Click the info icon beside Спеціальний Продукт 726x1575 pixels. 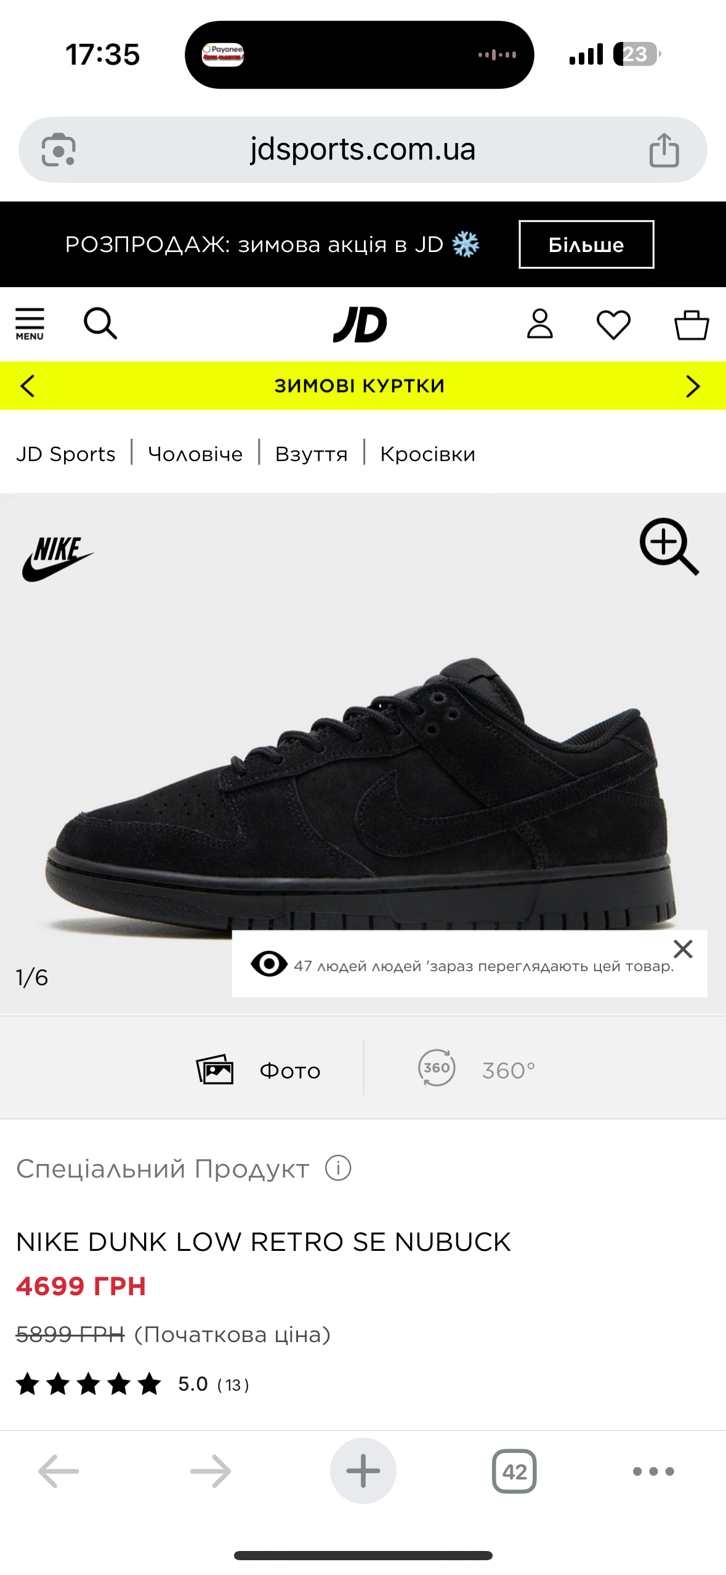338,1168
